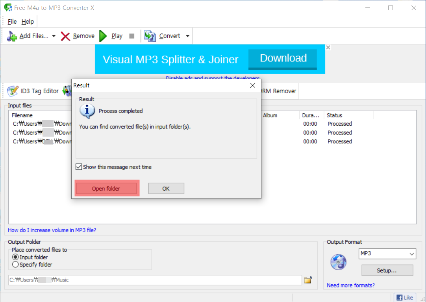Click first row 00:00 duration
The width and height of the screenshot is (426, 302).
[x=310, y=124]
